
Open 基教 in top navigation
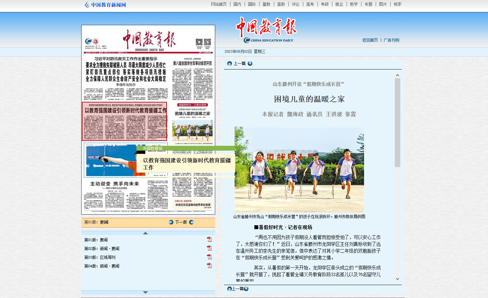coord(266,4)
